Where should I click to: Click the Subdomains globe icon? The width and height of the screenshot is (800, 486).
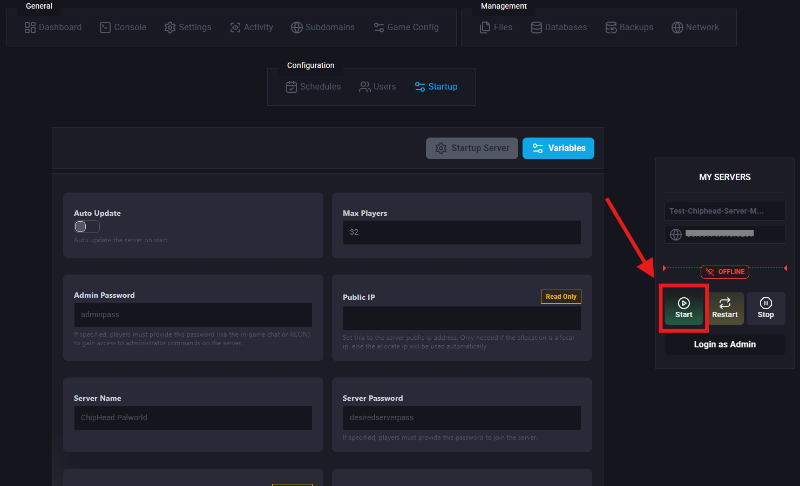click(297, 28)
